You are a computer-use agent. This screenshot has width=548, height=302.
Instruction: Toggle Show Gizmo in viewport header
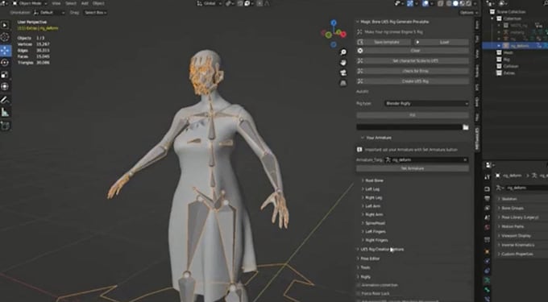tap(410, 3)
